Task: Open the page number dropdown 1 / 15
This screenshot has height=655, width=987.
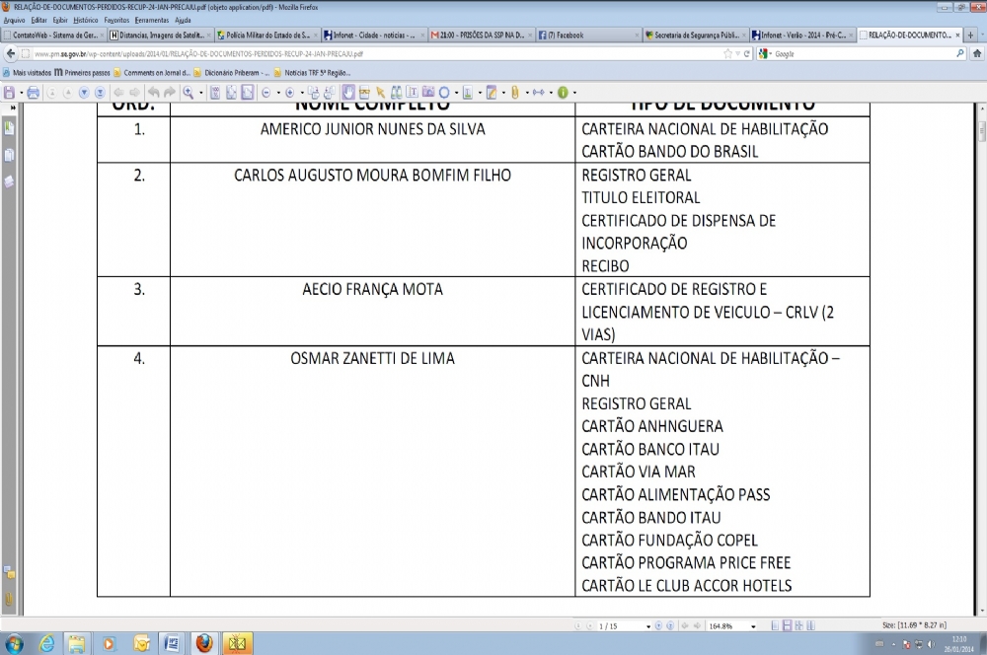Action: 648,626
